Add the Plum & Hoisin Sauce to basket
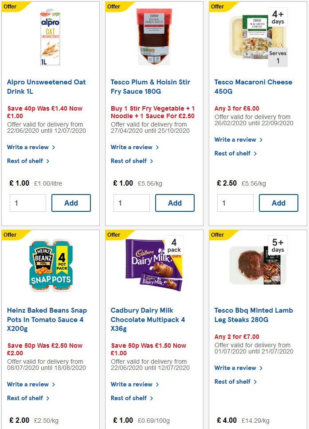Screen dimensions: 309x429 175,203
